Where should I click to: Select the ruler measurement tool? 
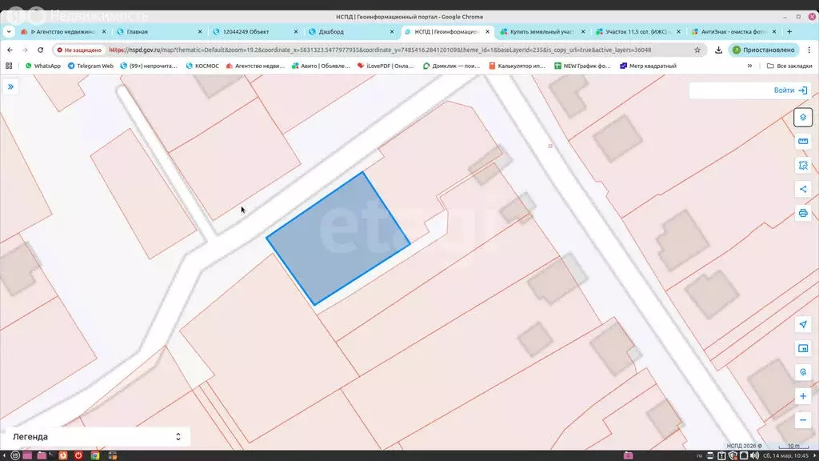pos(803,142)
